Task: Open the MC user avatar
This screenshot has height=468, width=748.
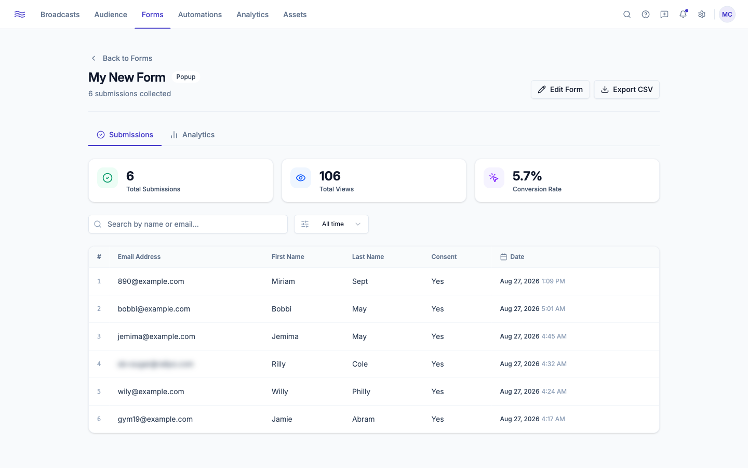Action: (727, 15)
